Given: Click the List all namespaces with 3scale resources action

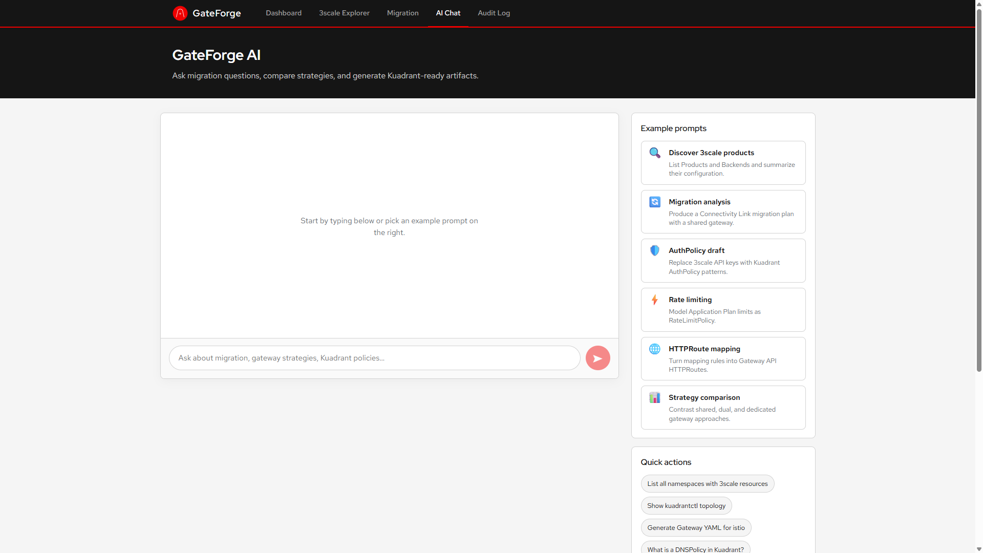Looking at the screenshot, I should 707,483.
